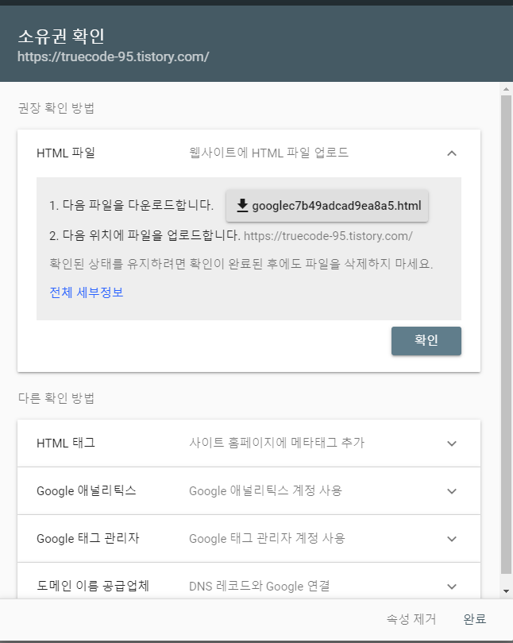The height and width of the screenshot is (643, 513).
Task: Click the 권장 확인 방법 heading
Action: pos(56,108)
